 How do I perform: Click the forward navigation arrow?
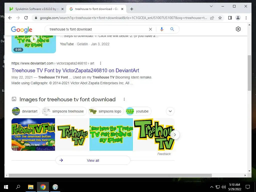click(18, 18)
